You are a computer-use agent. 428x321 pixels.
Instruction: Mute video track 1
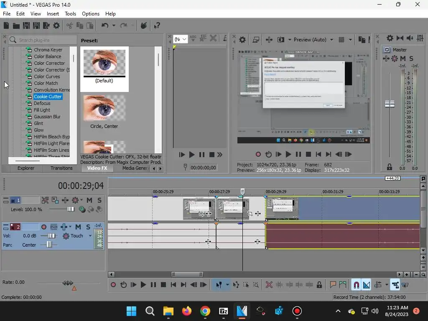tap(89, 200)
